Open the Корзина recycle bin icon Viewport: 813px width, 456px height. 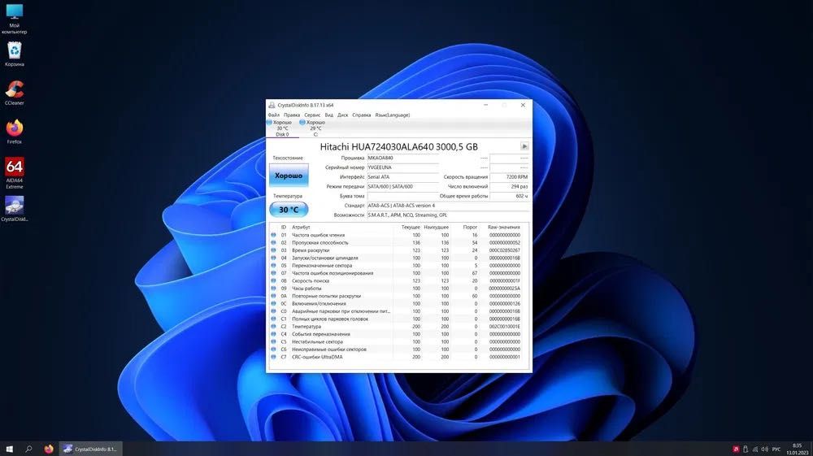point(15,54)
